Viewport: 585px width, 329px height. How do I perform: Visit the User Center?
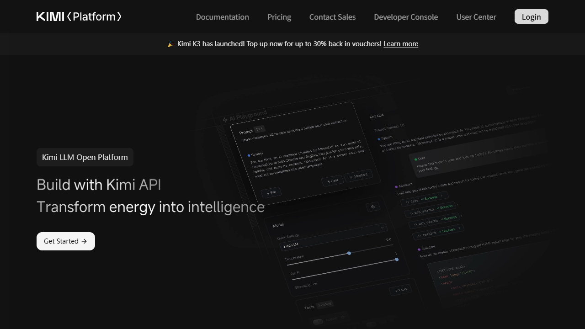[476, 17]
